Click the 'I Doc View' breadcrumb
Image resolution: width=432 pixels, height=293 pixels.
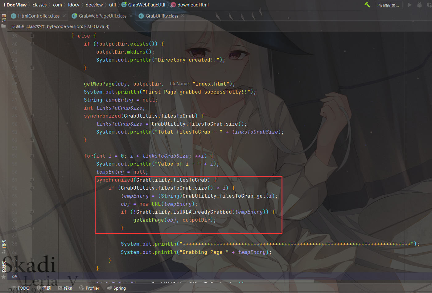click(x=15, y=5)
